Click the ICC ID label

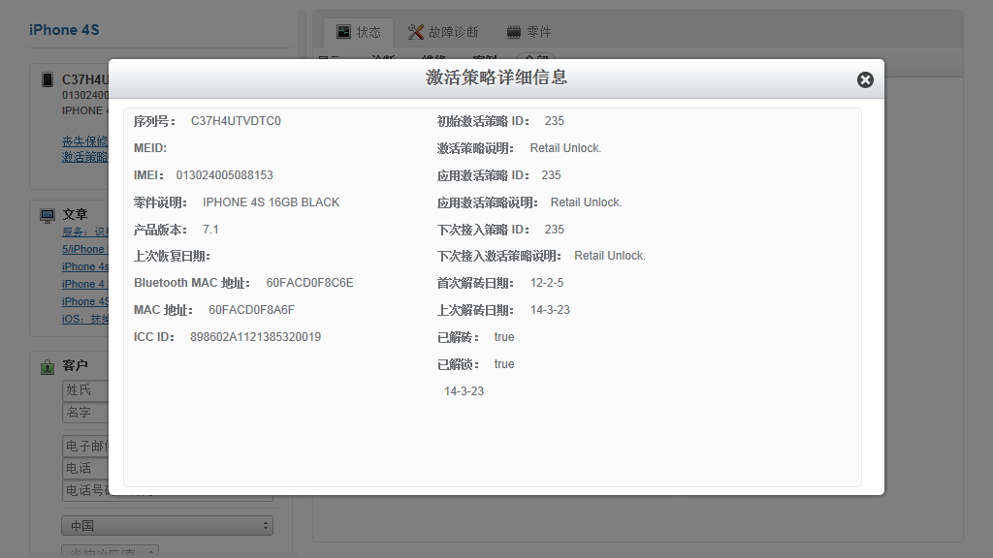click(154, 337)
